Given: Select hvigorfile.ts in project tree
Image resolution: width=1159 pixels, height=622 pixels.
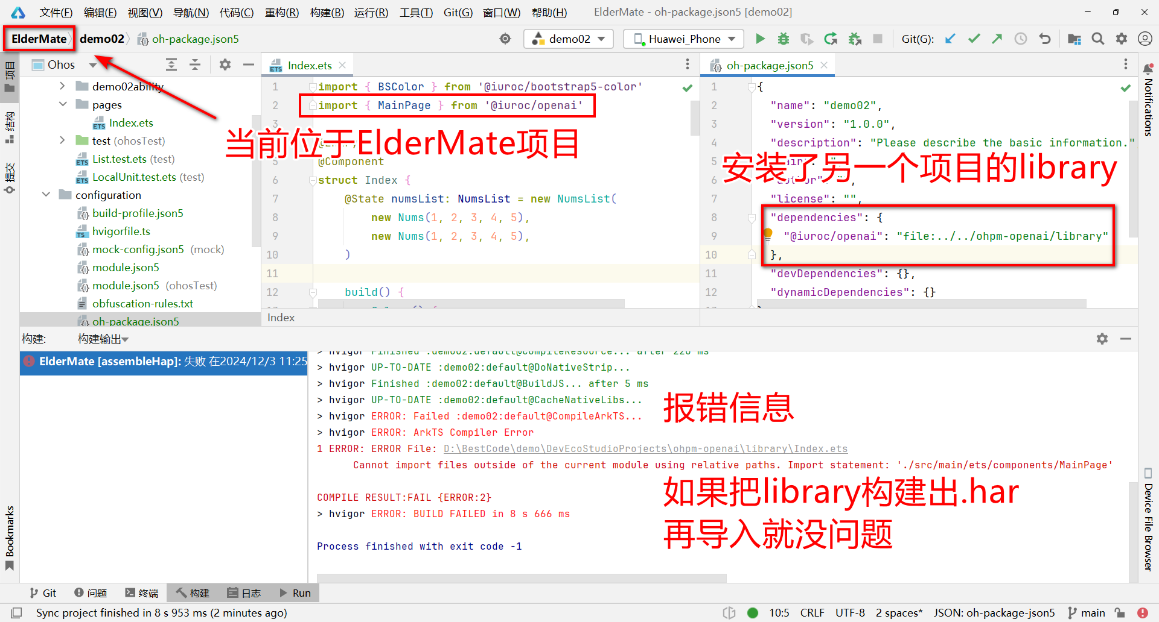Looking at the screenshot, I should (x=121, y=231).
